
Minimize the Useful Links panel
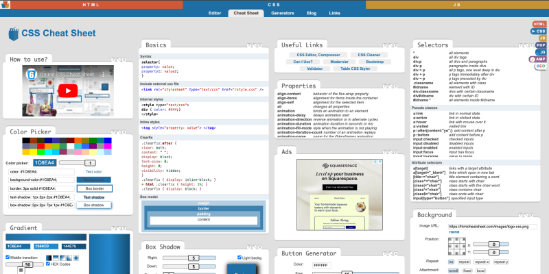(x=390, y=45)
